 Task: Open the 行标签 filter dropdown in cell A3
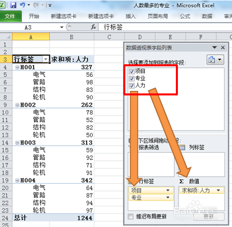(46, 59)
